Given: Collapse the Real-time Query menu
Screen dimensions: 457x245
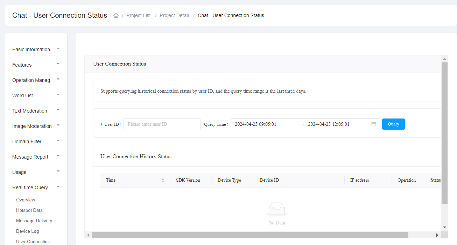Looking at the screenshot, I should (x=36, y=187).
